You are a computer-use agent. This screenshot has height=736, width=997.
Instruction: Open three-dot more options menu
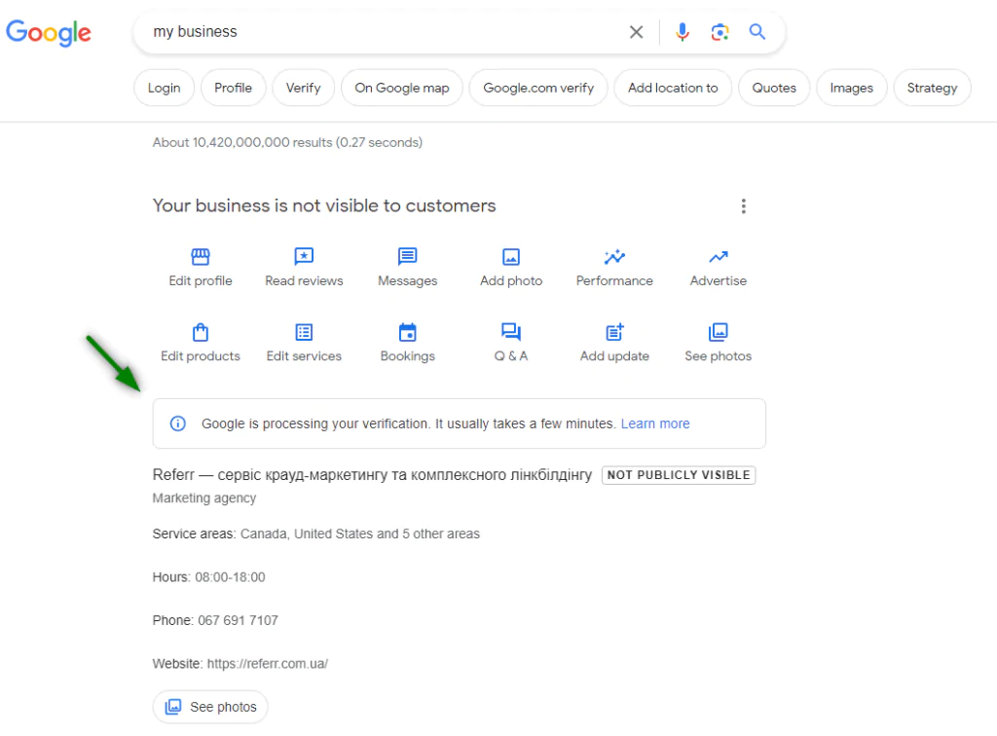pos(743,206)
